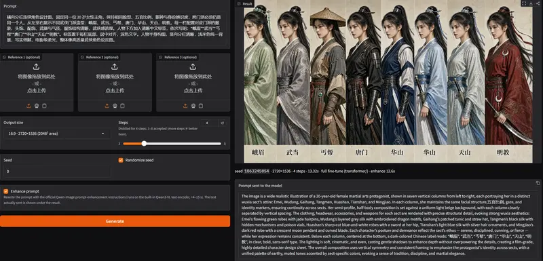View result image in fullscreen

point(523,3)
